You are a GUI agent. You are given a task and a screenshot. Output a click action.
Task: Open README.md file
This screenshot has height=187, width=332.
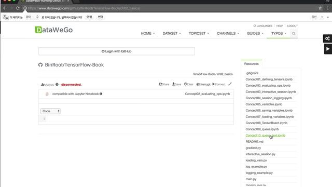tap(254, 141)
